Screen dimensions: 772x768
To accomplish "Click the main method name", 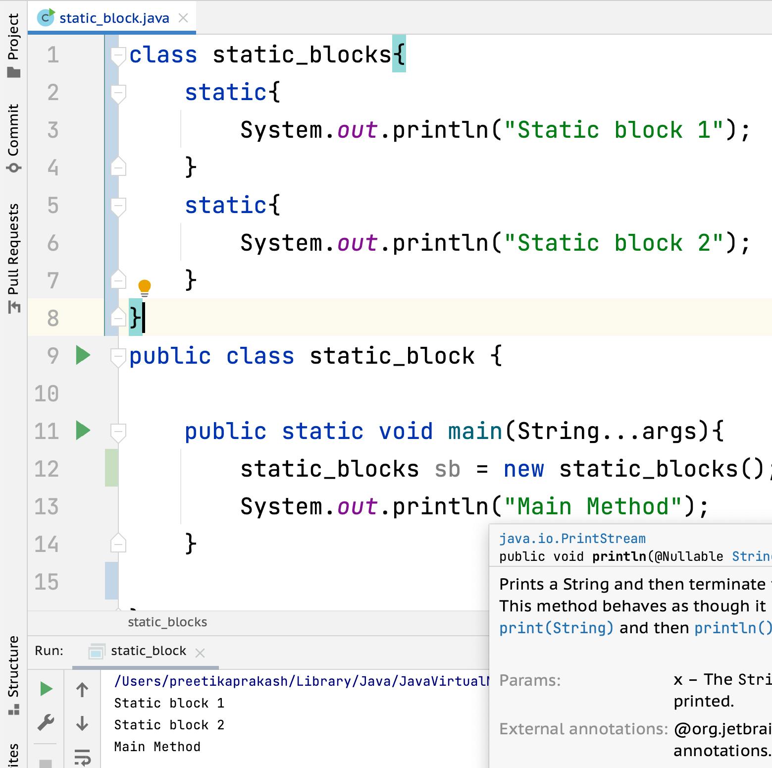I will (475, 431).
